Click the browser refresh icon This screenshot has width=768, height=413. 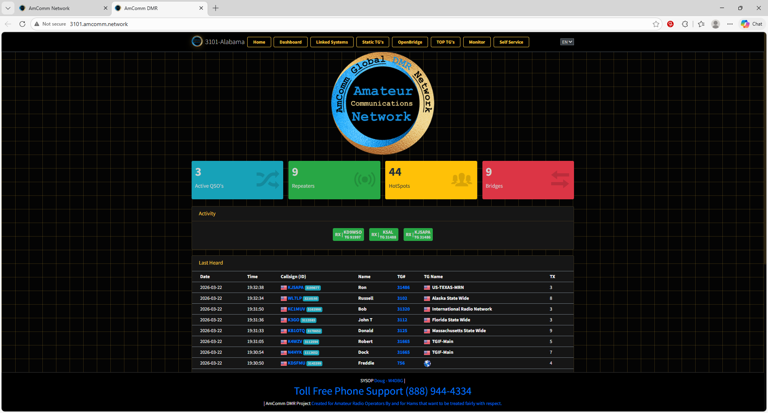tap(22, 24)
